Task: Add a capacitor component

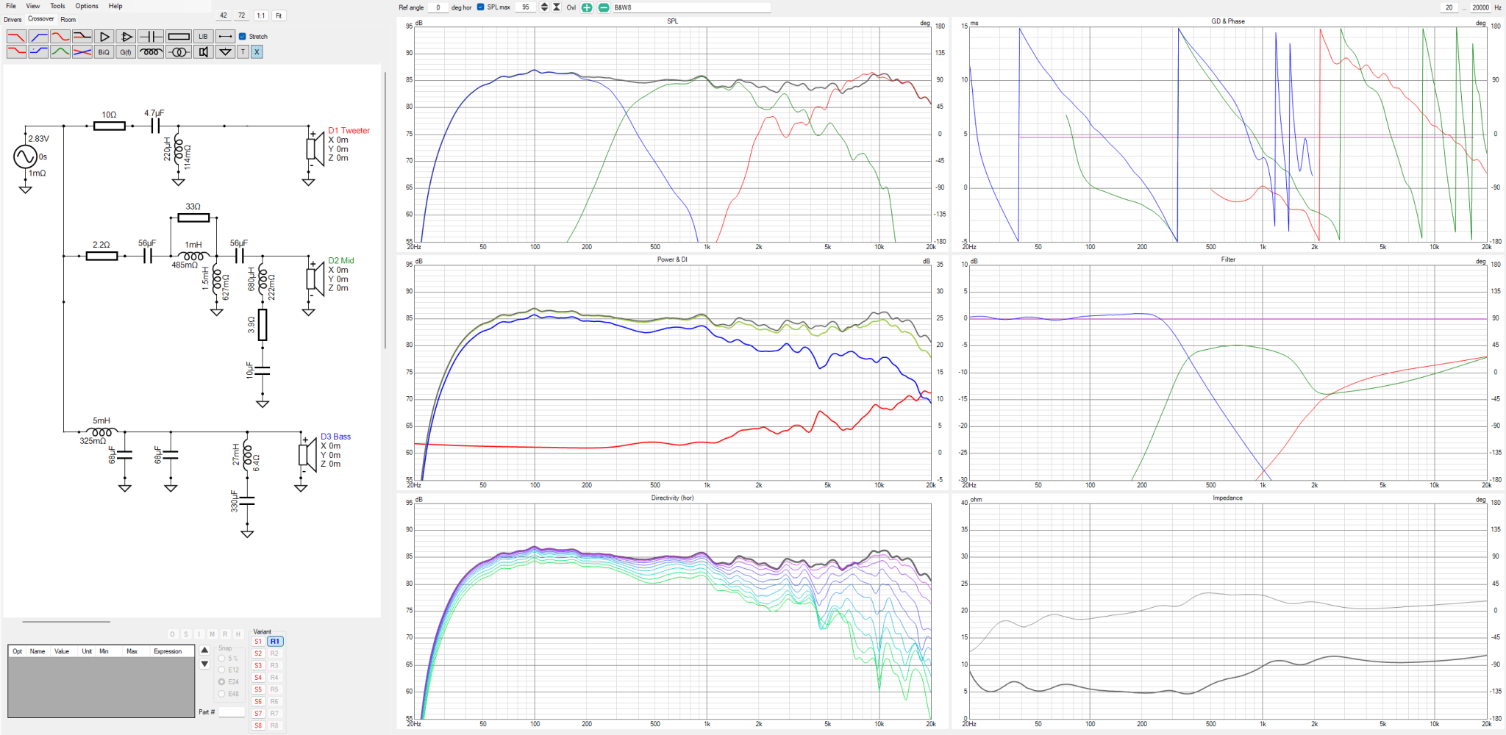Action: 151,36
